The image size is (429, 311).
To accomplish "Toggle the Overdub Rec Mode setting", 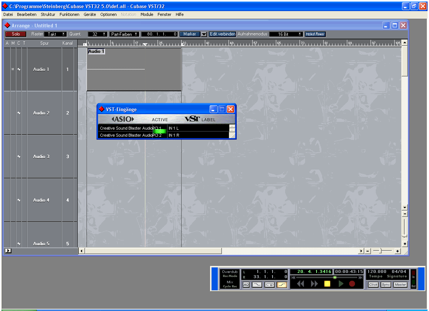I will tap(230, 274).
